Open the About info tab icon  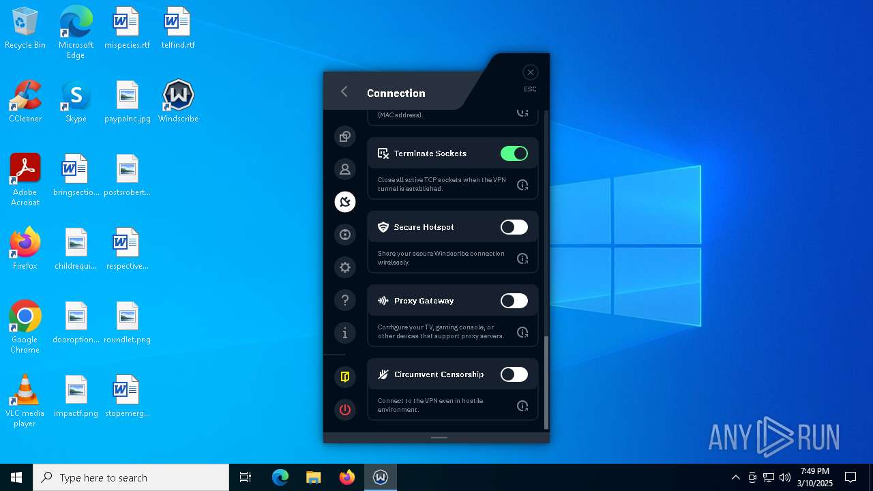pos(345,333)
